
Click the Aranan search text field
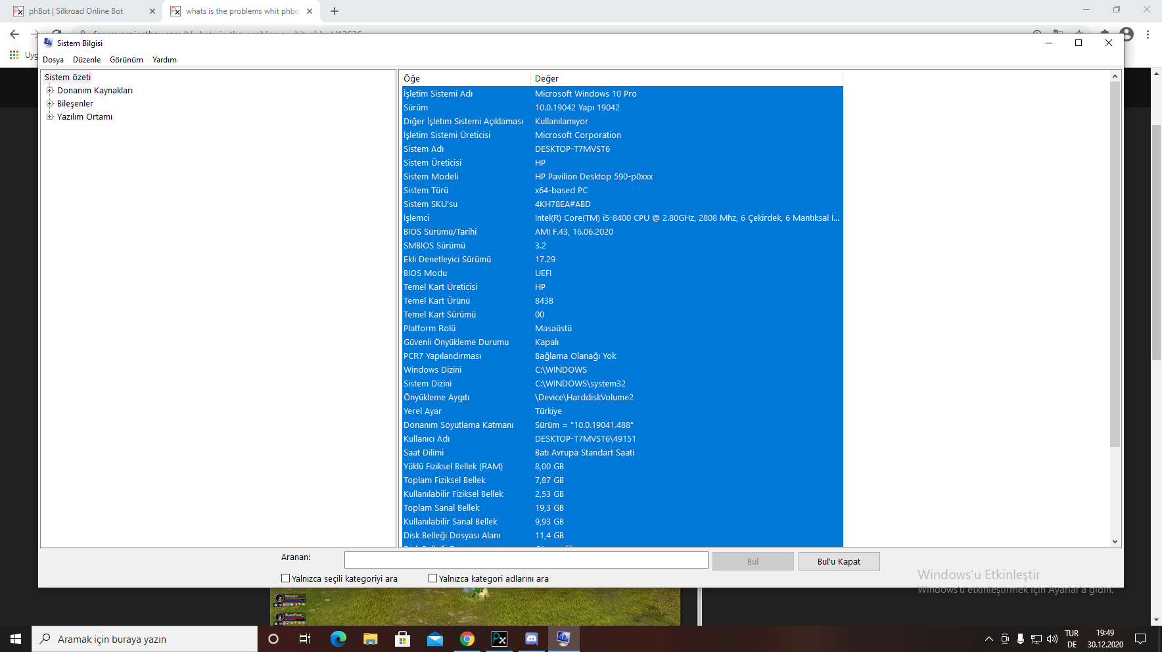[x=526, y=560]
